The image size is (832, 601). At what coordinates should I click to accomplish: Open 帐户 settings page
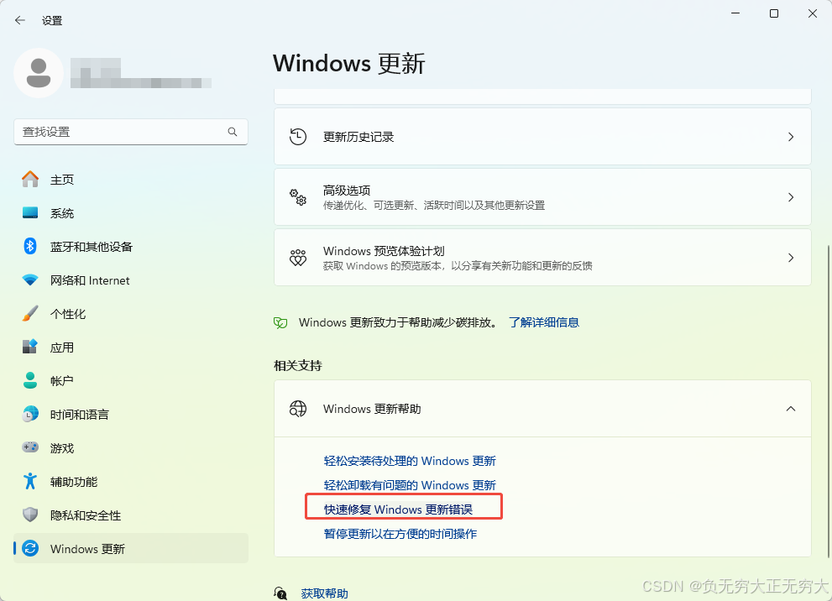130,380
